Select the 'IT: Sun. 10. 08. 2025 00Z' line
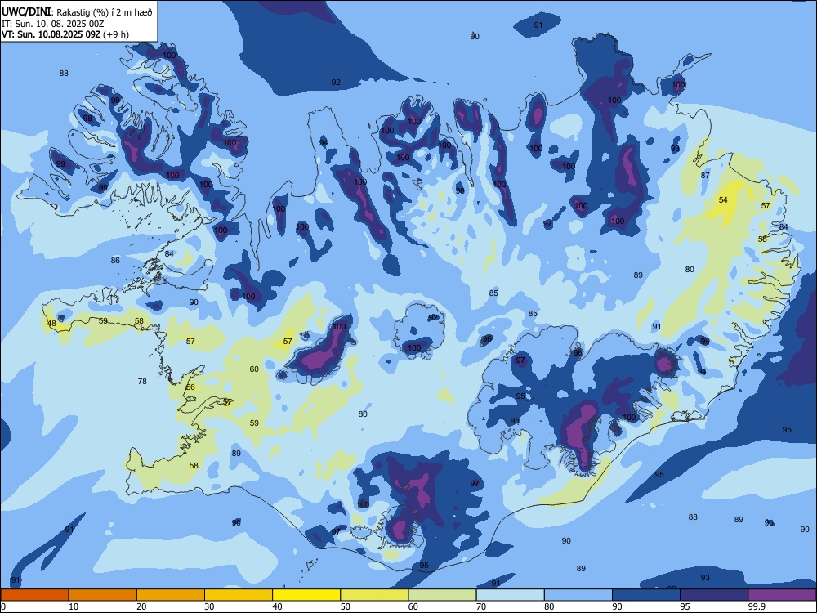The width and height of the screenshot is (817, 613). click(54, 24)
